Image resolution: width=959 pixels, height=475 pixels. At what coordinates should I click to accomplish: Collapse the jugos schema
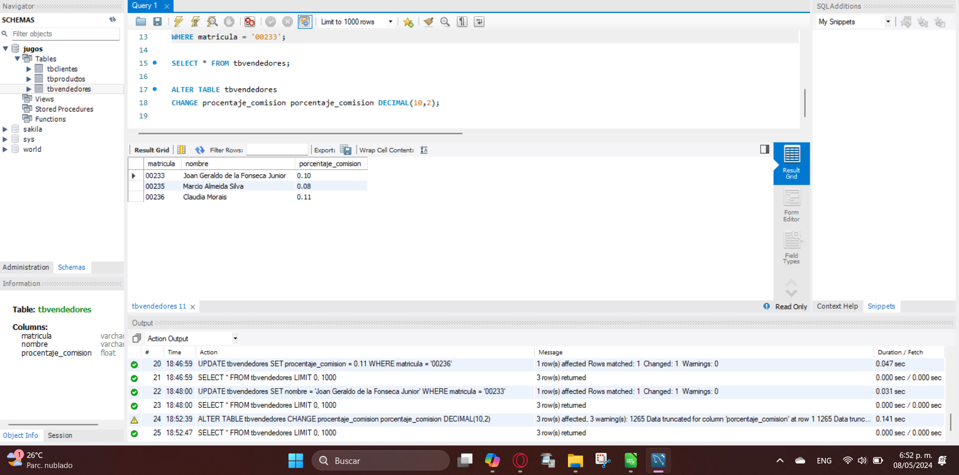(6, 49)
